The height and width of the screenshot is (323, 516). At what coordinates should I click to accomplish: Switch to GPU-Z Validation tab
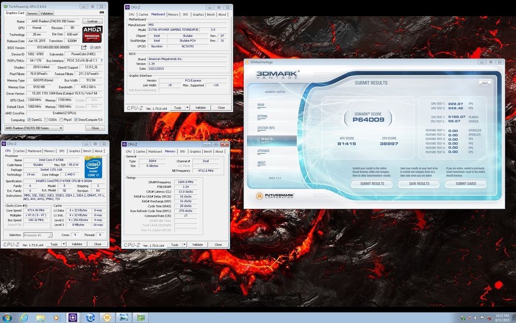tap(47, 13)
